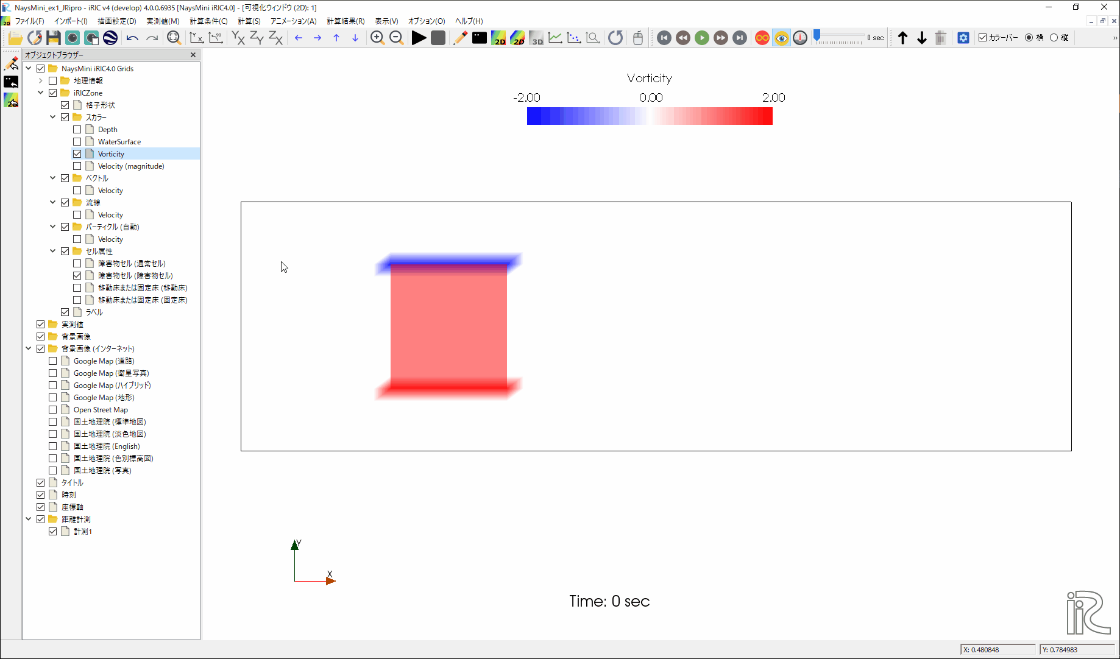1120x659 pixels.
Task: Check the Open Street Map checkbox
Action: [53, 410]
